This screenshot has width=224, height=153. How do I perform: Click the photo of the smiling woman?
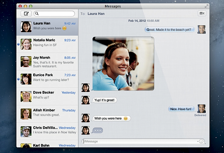point(123,63)
